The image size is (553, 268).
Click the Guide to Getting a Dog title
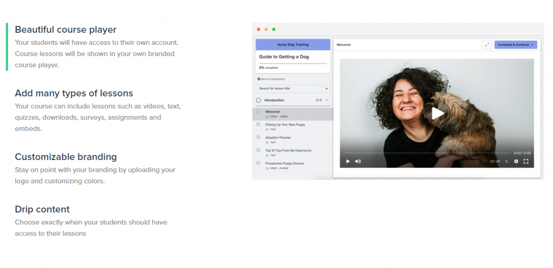(284, 57)
